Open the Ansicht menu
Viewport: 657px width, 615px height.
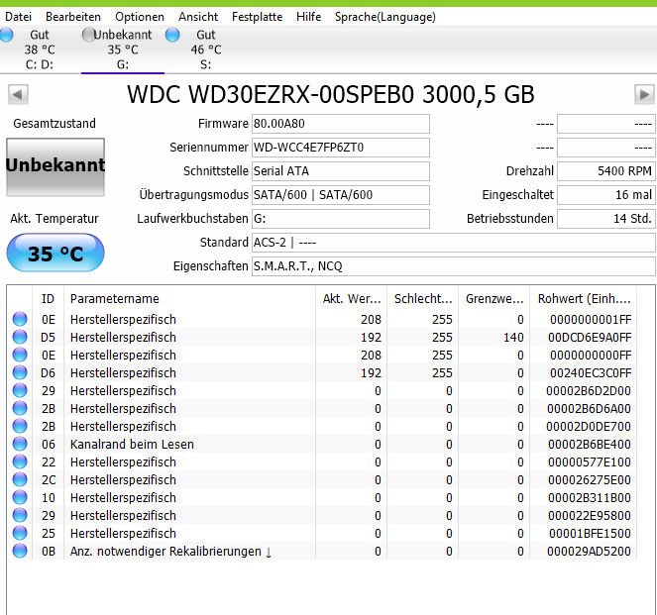[198, 17]
